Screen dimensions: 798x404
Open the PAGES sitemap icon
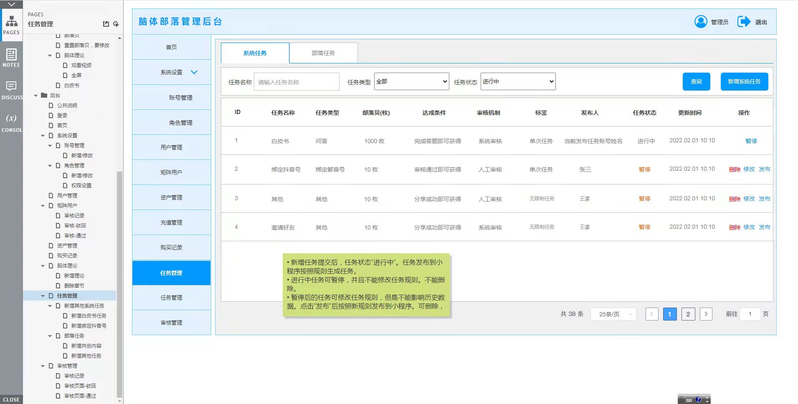[11, 25]
